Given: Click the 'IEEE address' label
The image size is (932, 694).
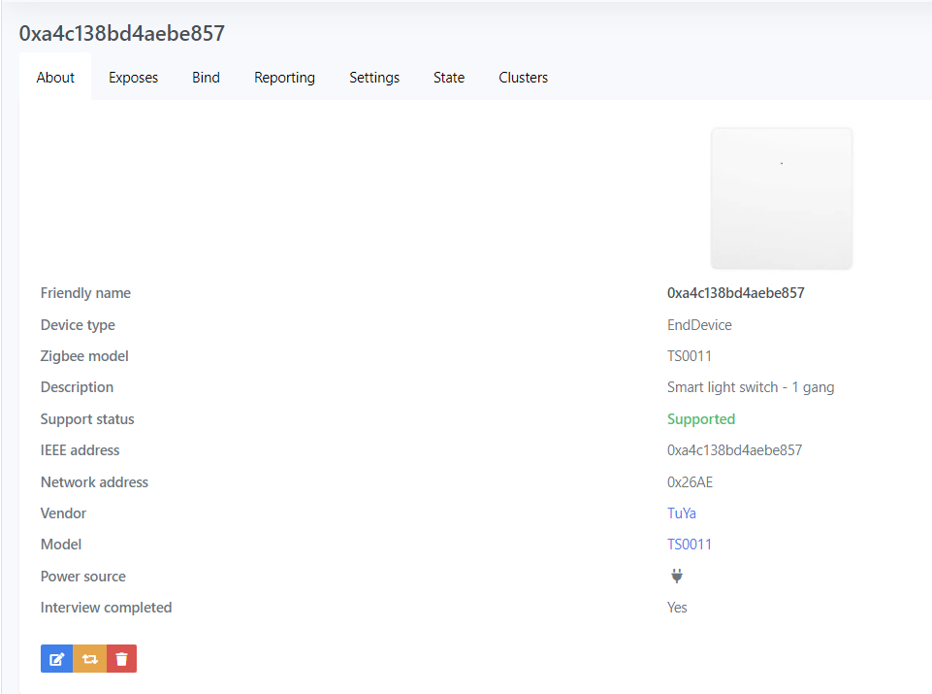Looking at the screenshot, I should [x=80, y=450].
